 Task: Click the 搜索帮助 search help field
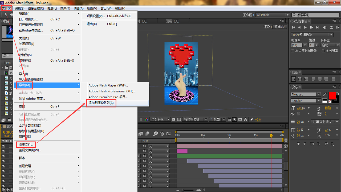point(316,15)
